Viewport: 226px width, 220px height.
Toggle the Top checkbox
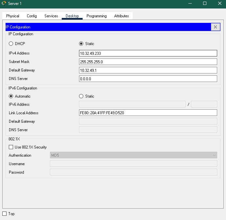pos(5,213)
